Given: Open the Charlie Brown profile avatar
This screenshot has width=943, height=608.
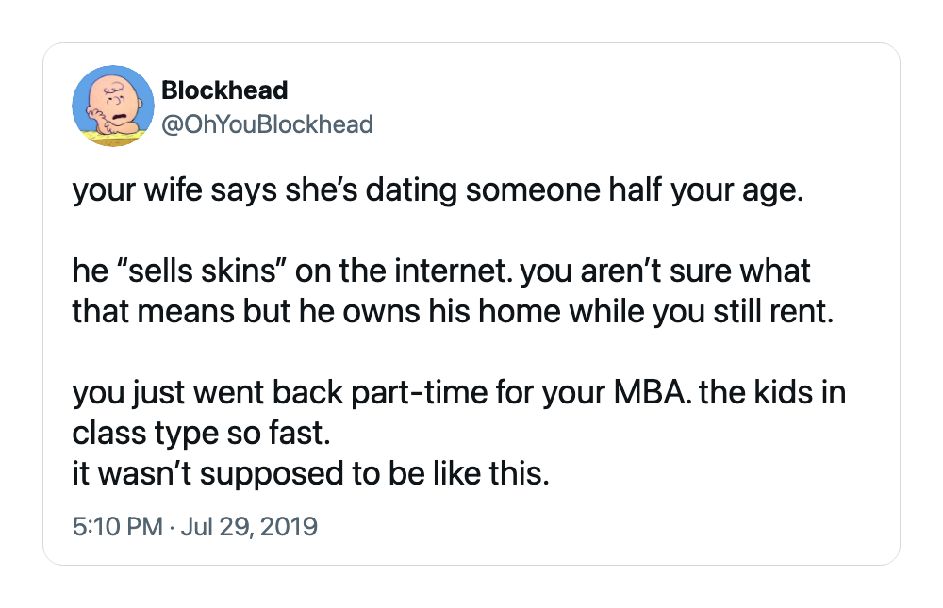Looking at the screenshot, I should point(113,106).
